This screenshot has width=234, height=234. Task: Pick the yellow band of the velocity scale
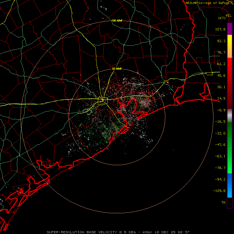(230, 46)
